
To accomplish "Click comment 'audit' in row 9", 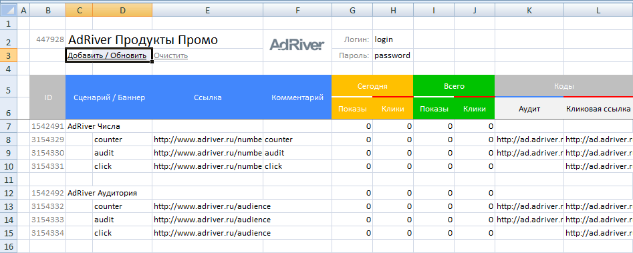I will click(297, 153).
